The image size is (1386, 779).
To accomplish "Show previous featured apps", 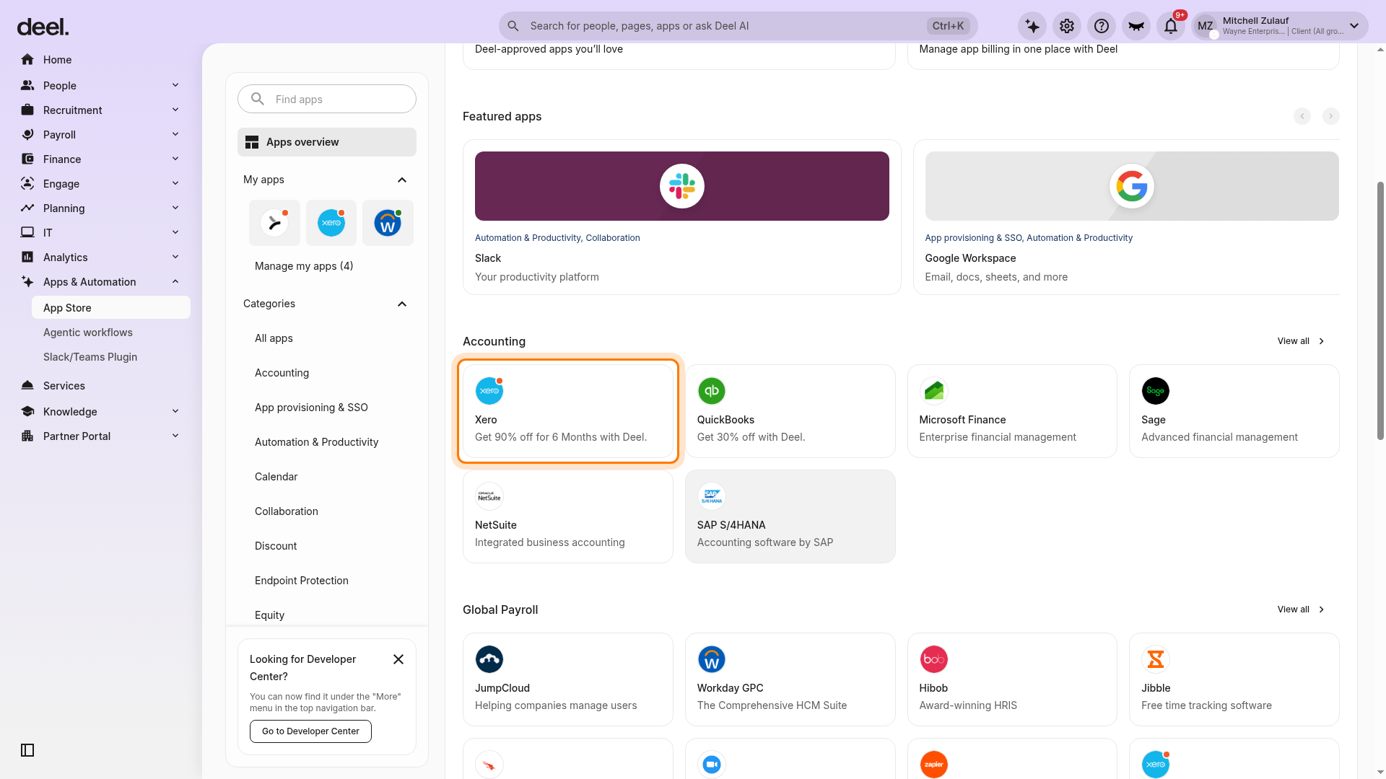I will [x=1302, y=116].
